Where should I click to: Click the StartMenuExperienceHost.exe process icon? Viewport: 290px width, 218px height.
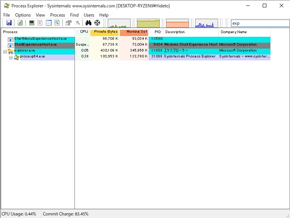[11, 39]
